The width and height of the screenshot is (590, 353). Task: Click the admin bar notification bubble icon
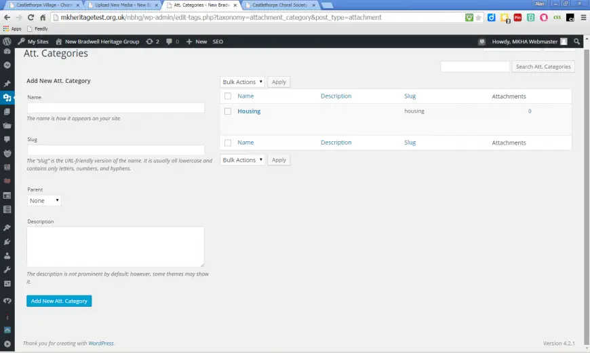[481, 41]
